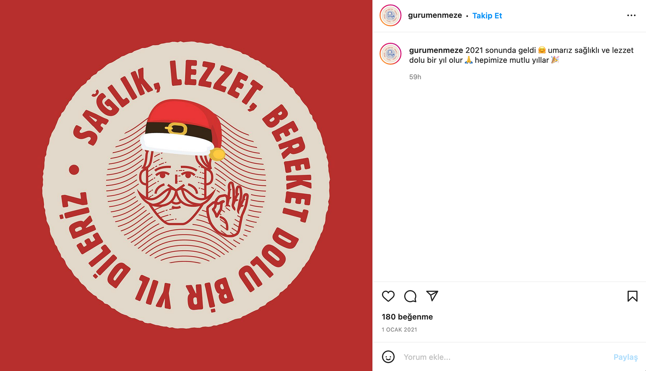Click the party popper emoji in caption
The image size is (646, 371).
[x=555, y=60]
